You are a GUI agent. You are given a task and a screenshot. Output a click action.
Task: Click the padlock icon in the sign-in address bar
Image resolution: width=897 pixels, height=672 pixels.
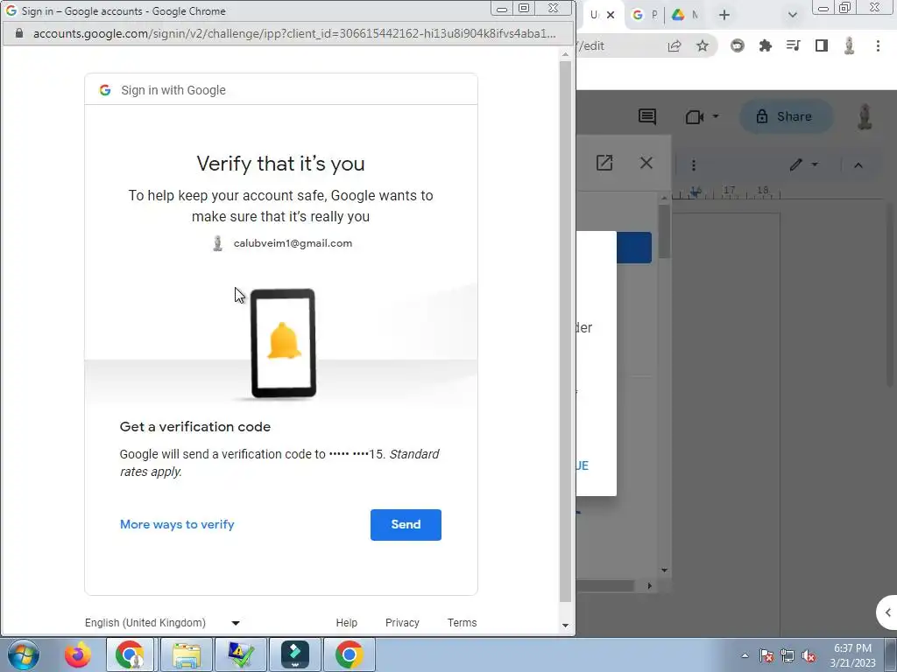[x=19, y=33]
